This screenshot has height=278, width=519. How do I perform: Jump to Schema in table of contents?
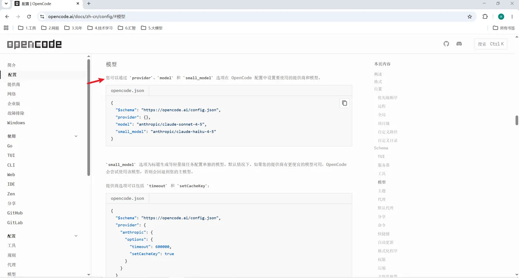[x=381, y=148]
